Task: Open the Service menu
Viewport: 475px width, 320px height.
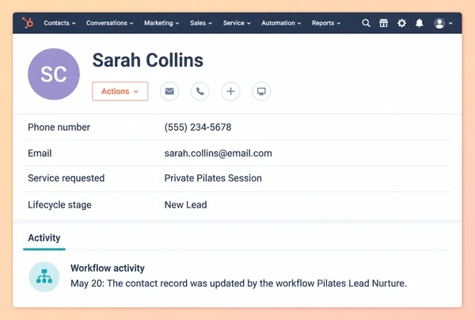Action: (237, 23)
